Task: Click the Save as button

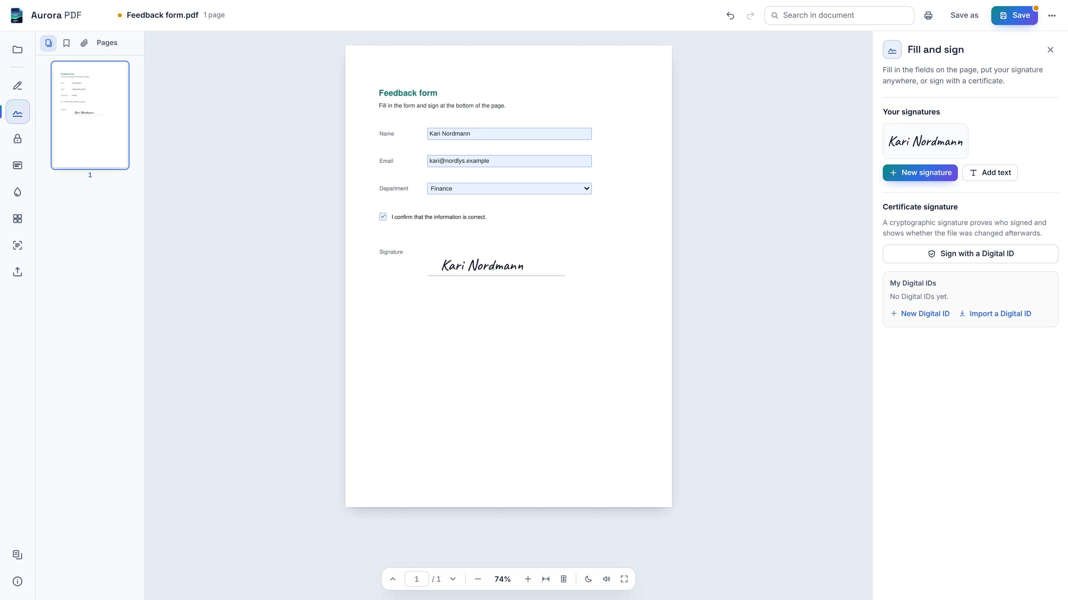Action: pos(964,15)
